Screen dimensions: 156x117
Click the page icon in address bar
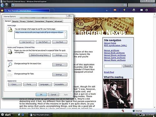pyautogui.click(x=13, y=5)
